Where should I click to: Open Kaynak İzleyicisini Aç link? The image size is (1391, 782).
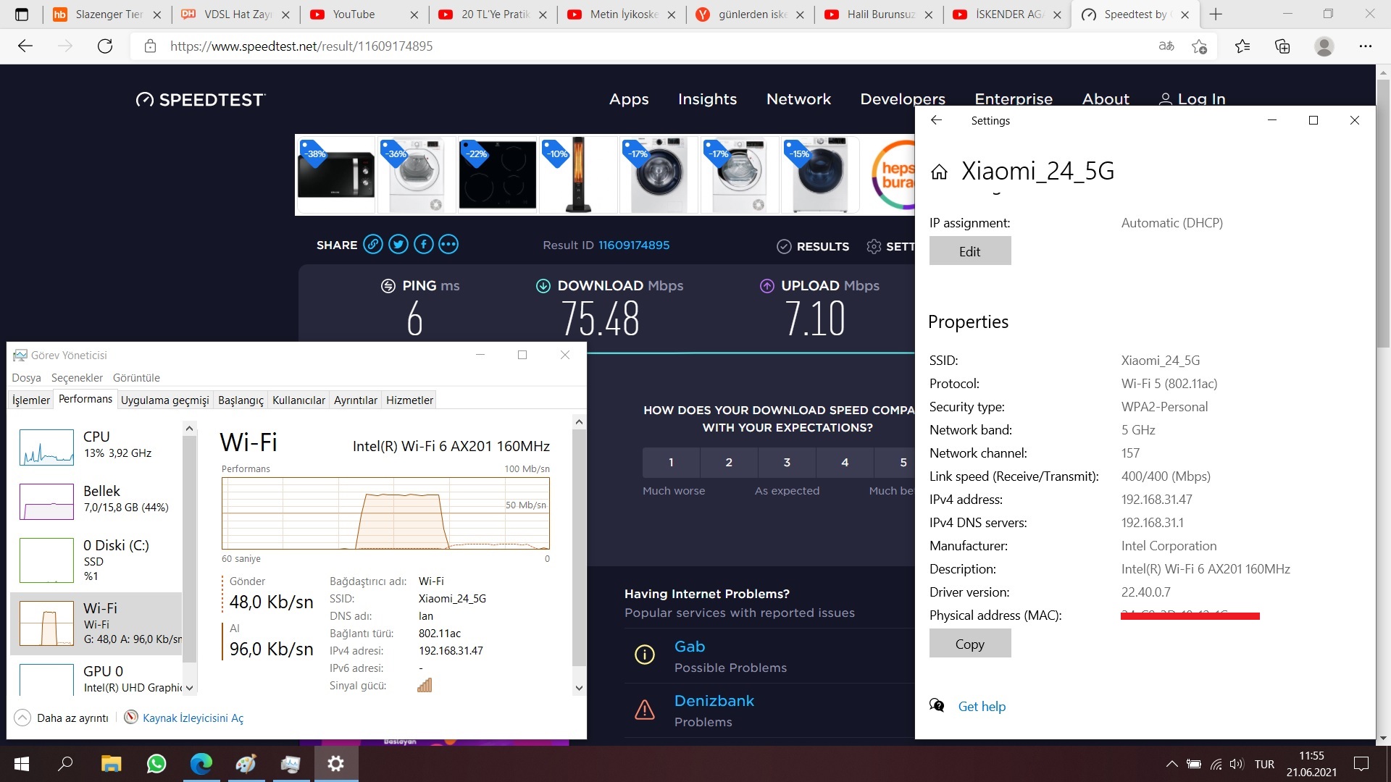click(x=193, y=718)
